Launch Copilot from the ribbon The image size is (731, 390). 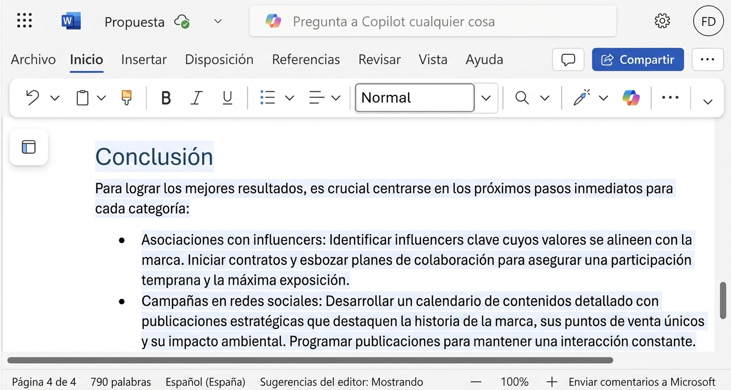(x=630, y=97)
